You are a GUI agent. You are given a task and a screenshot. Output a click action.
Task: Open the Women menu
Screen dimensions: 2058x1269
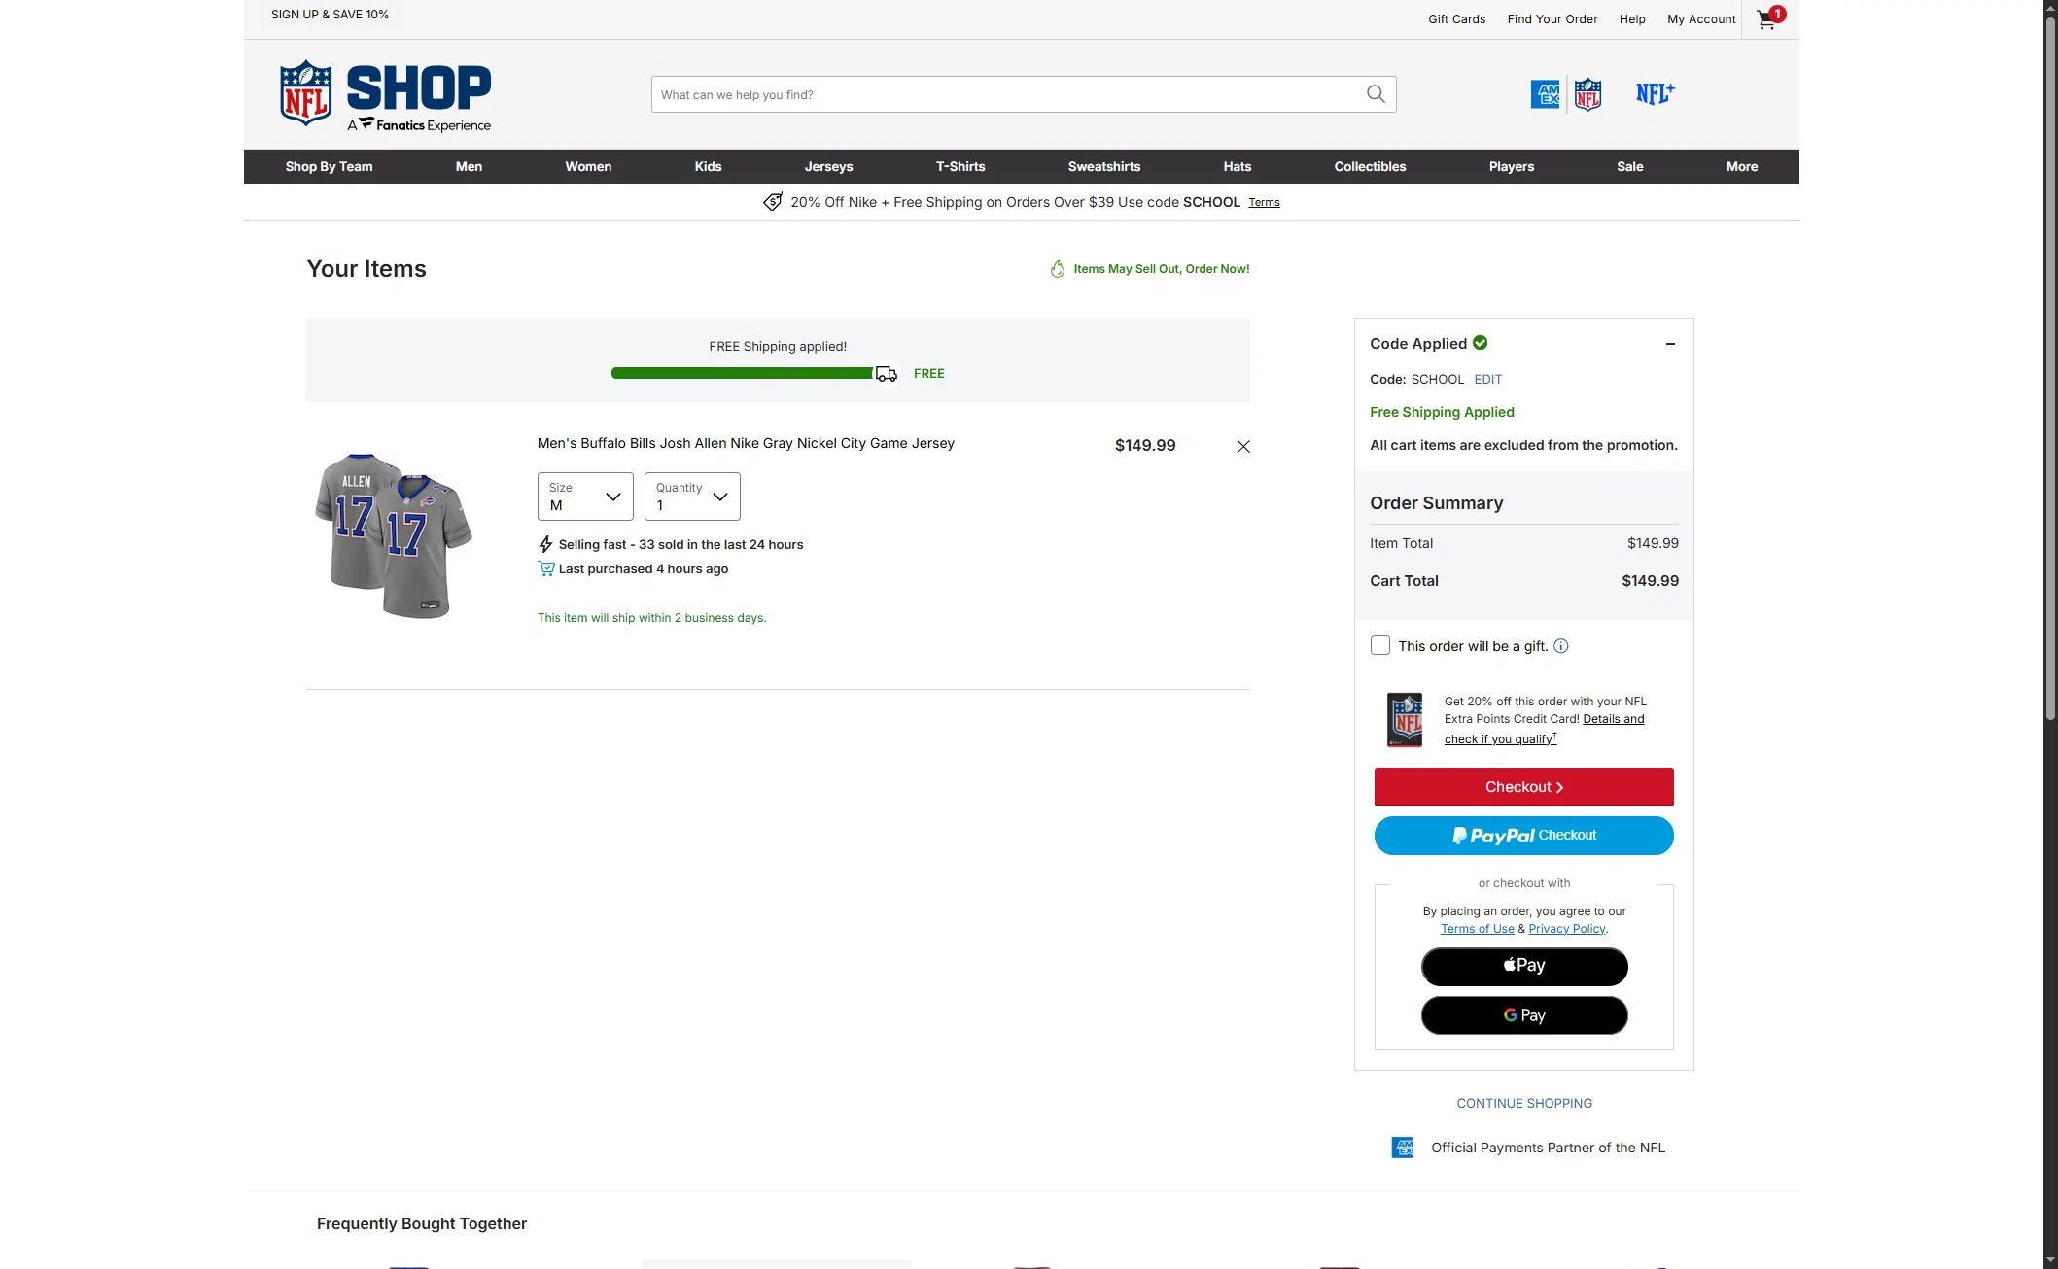click(588, 166)
